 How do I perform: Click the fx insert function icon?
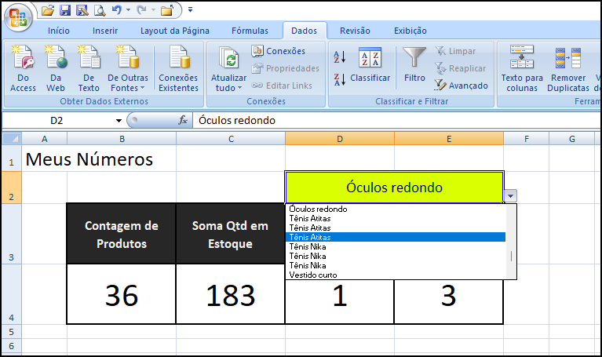(x=183, y=120)
